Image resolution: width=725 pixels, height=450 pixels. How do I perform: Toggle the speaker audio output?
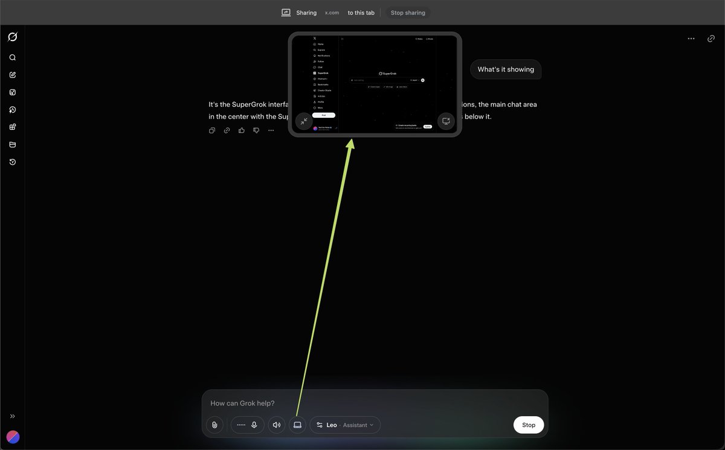(x=277, y=425)
